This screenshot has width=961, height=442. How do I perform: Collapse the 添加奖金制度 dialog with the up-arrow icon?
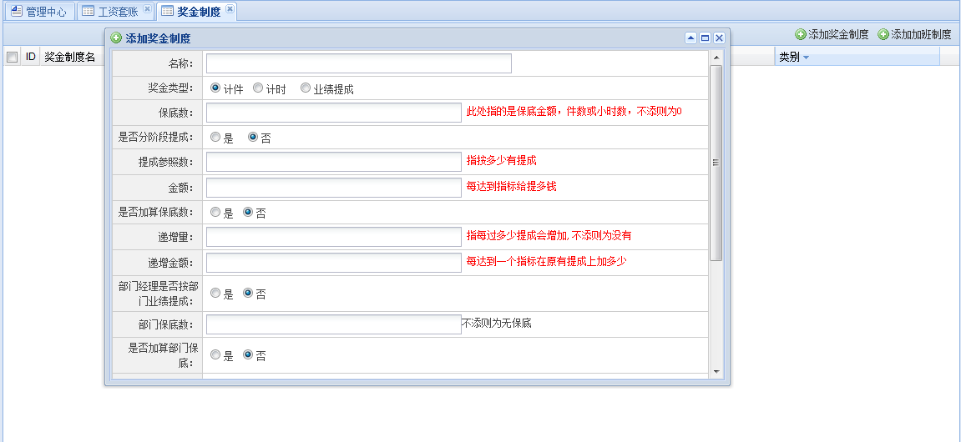point(690,38)
